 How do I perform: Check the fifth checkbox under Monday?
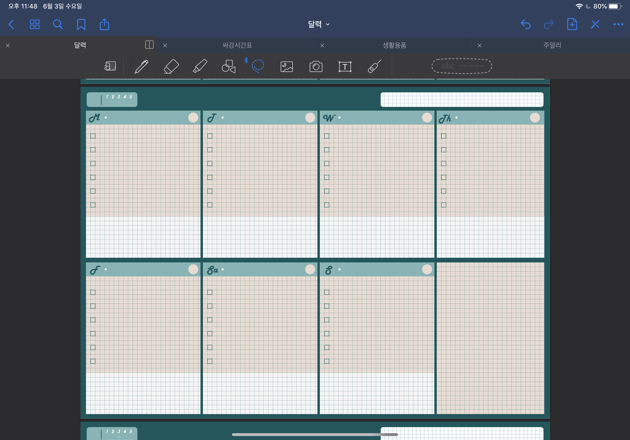click(93, 191)
